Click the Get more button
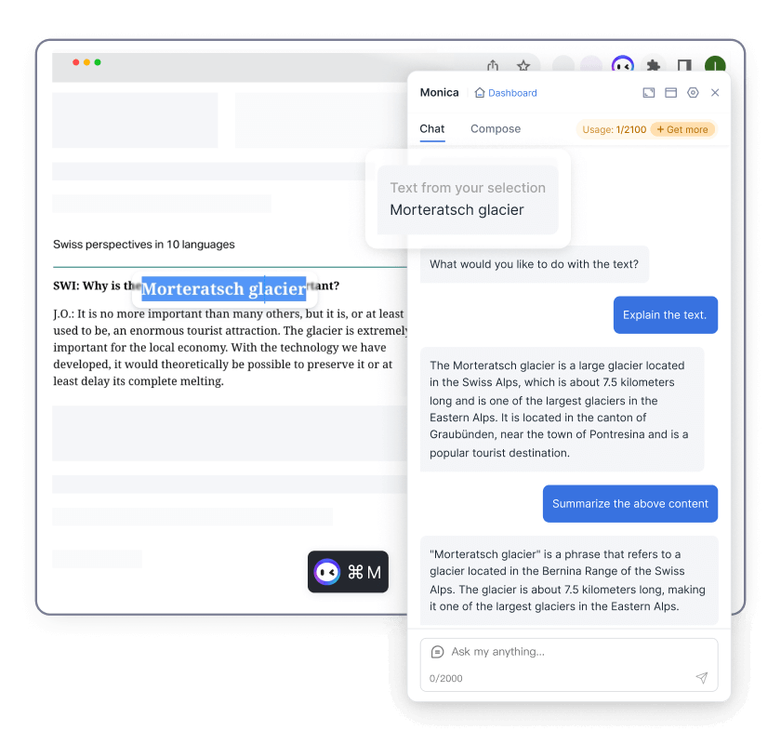 coord(682,129)
